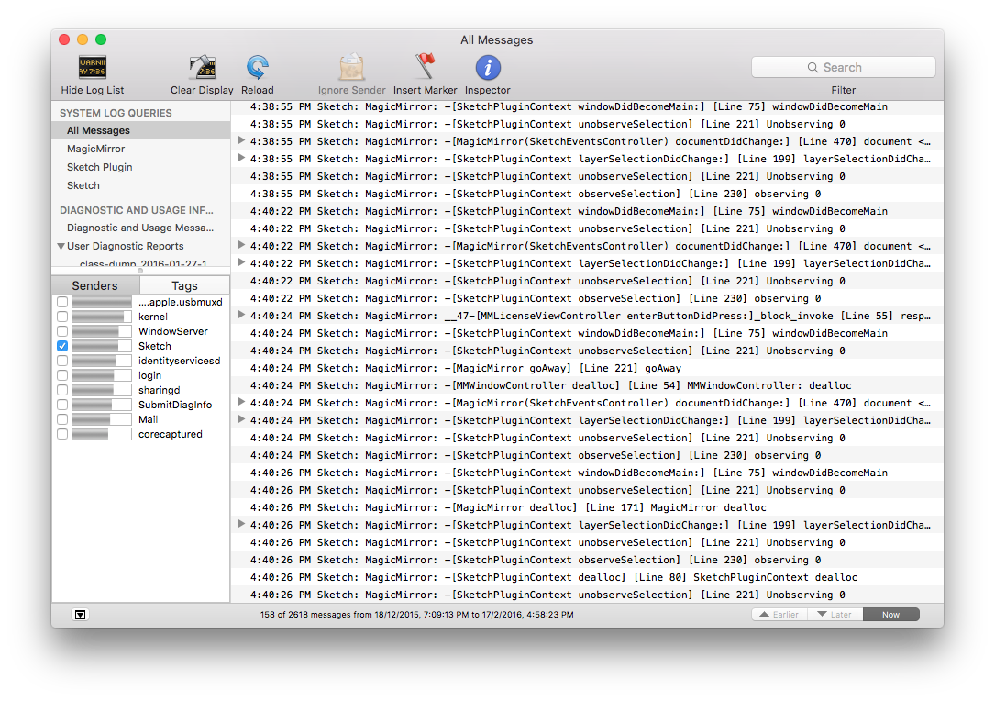Select the MagicMirror goAway log row
Screen dimensions: 995x701
[587, 368]
